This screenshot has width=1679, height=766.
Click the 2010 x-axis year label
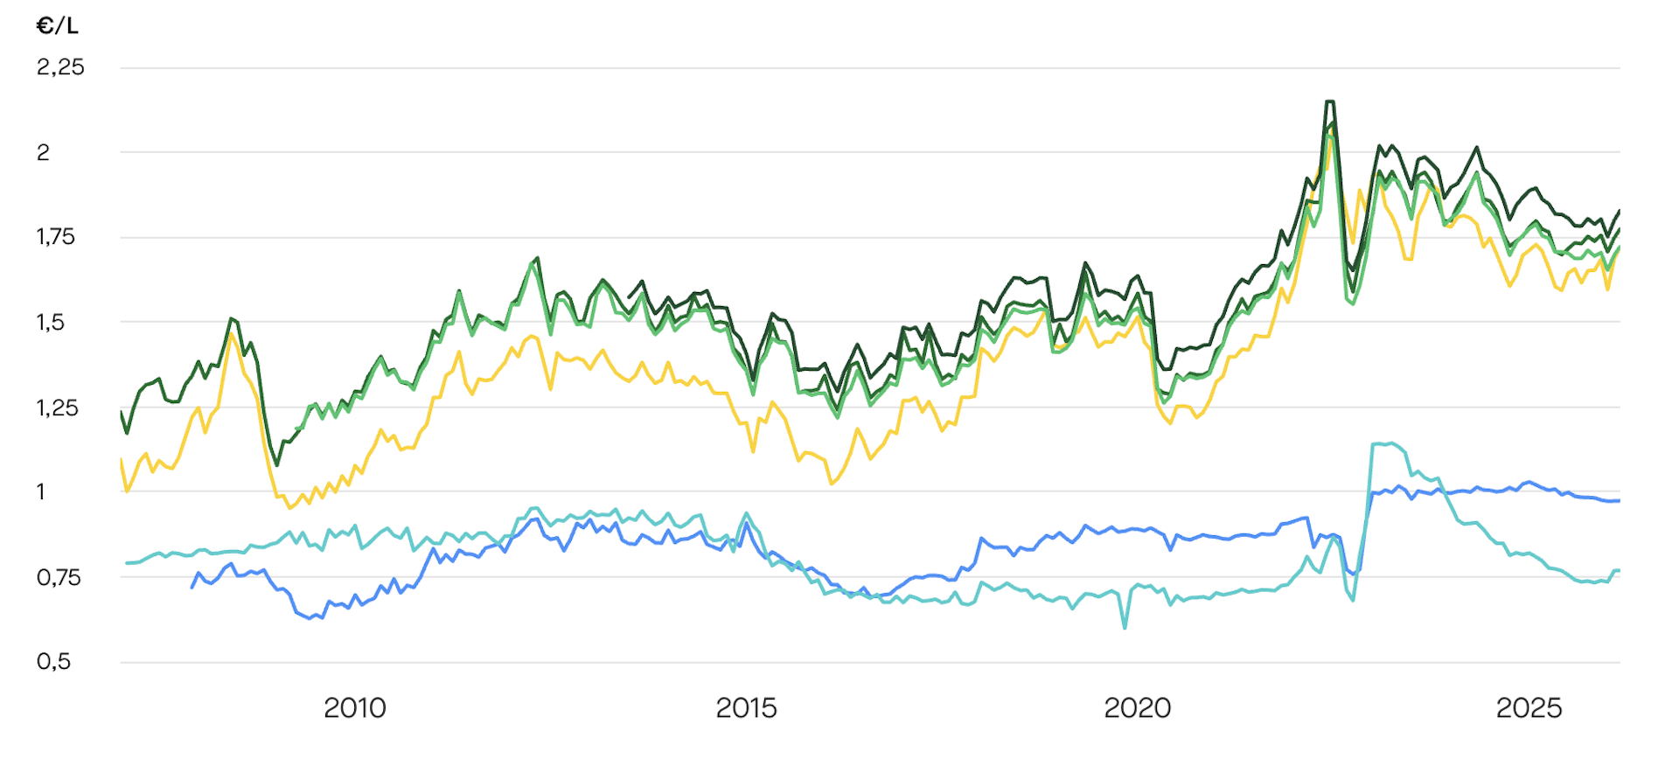pos(354,707)
